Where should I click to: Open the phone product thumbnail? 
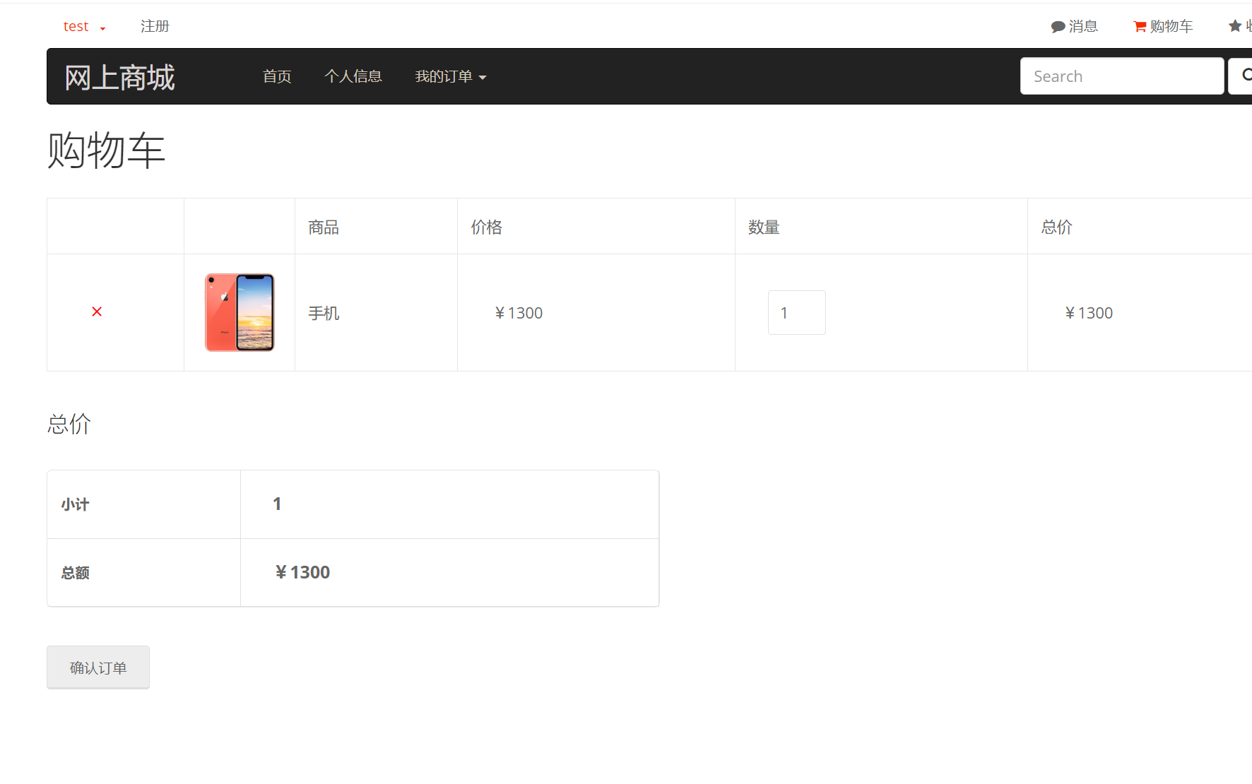[x=240, y=312]
